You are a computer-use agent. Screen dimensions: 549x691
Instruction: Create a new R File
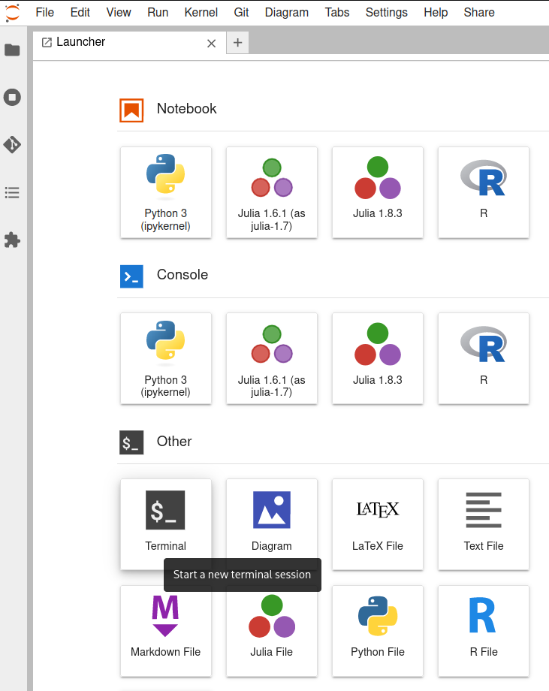click(x=484, y=631)
